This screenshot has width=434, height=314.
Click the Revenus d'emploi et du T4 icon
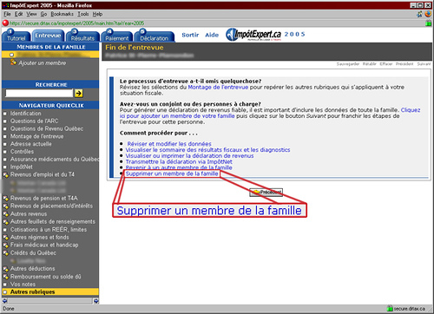[5, 174]
